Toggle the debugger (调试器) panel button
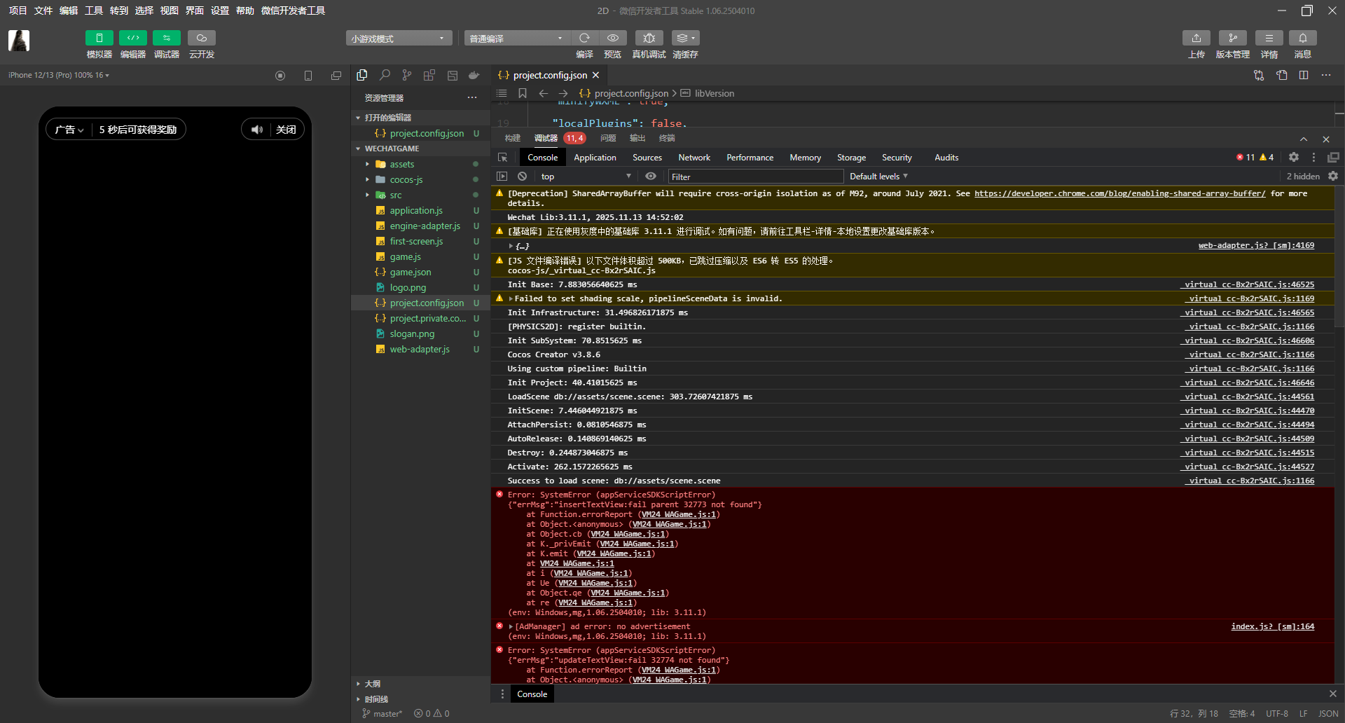The image size is (1345, 723). pos(166,38)
